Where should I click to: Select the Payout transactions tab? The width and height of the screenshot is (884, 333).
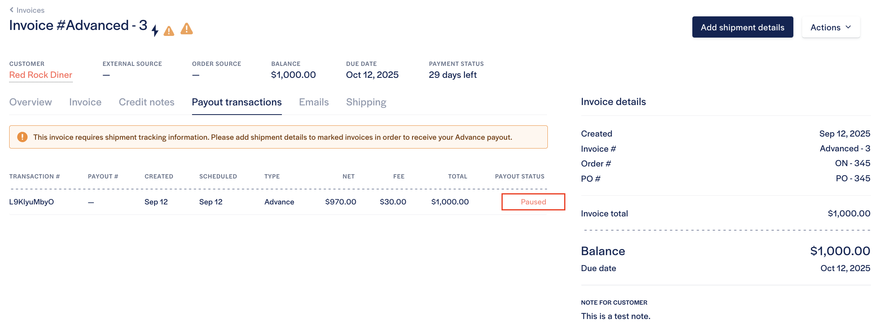click(x=237, y=102)
